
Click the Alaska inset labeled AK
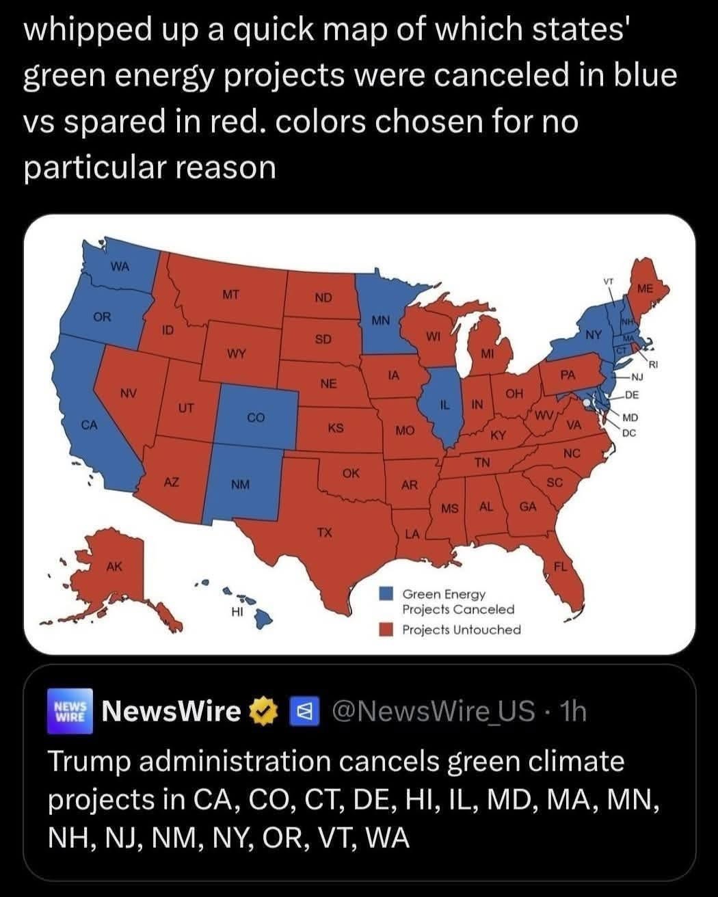(115, 567)
